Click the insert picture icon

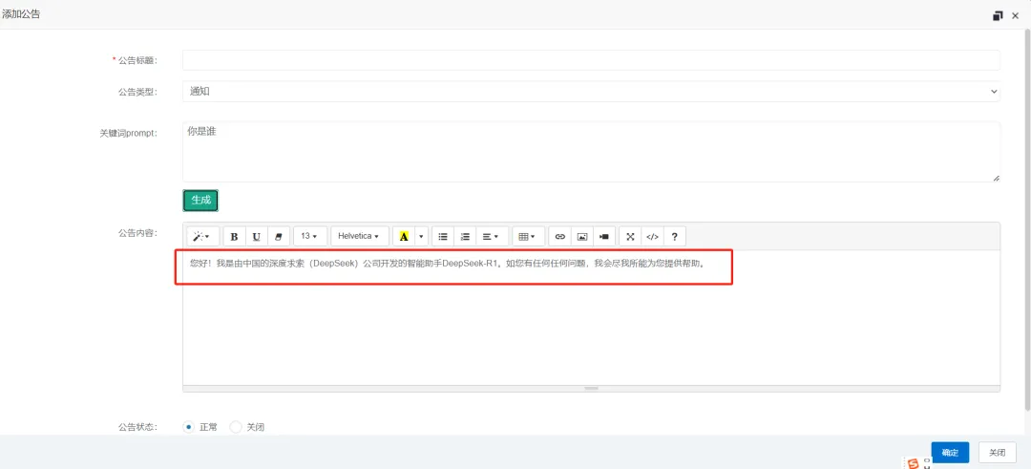(x=582, y=236)
